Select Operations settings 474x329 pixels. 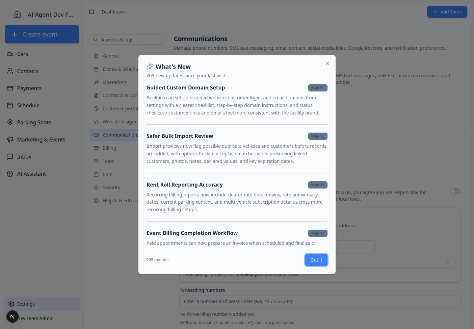tap(114, 82)
